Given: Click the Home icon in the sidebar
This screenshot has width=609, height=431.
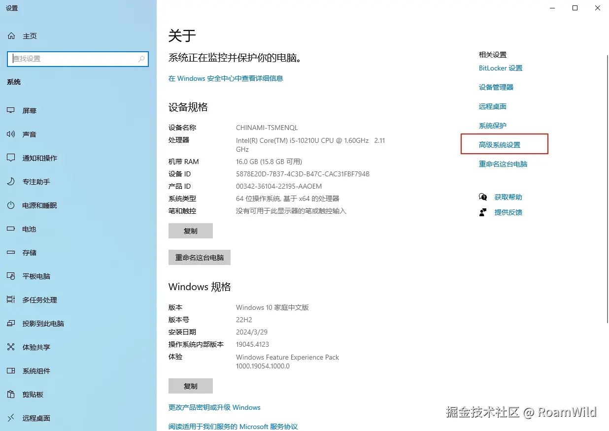Looking at the screenshot, I should click(x=11, y=36).
